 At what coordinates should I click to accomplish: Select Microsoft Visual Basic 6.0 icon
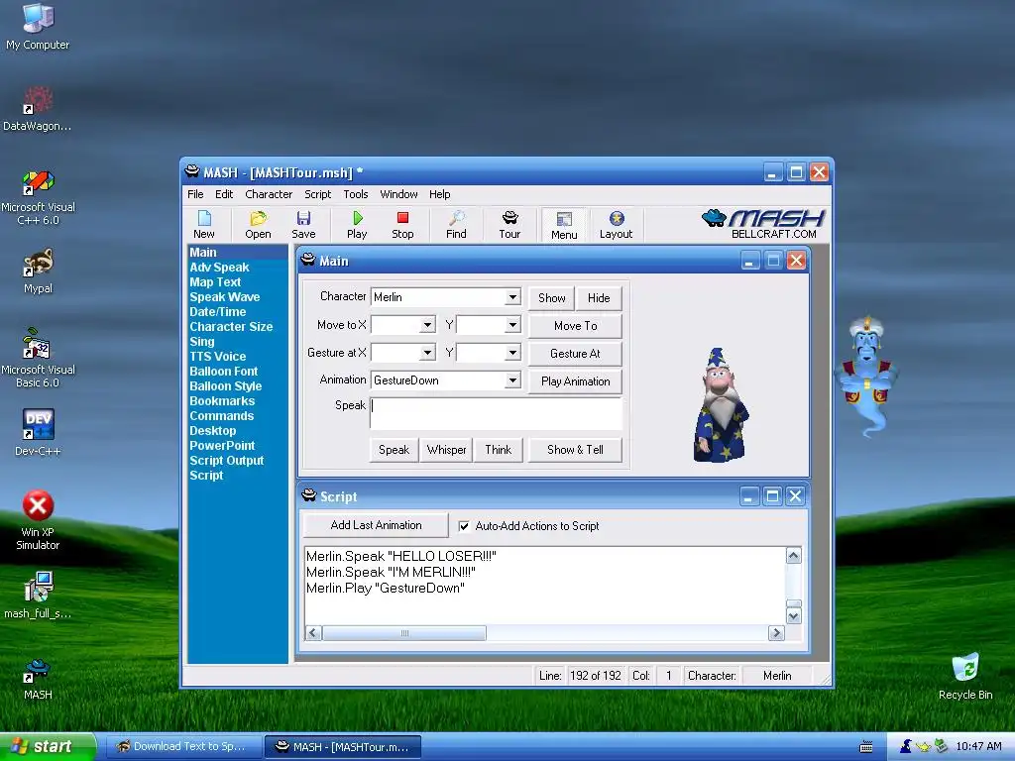coord(38,359)
